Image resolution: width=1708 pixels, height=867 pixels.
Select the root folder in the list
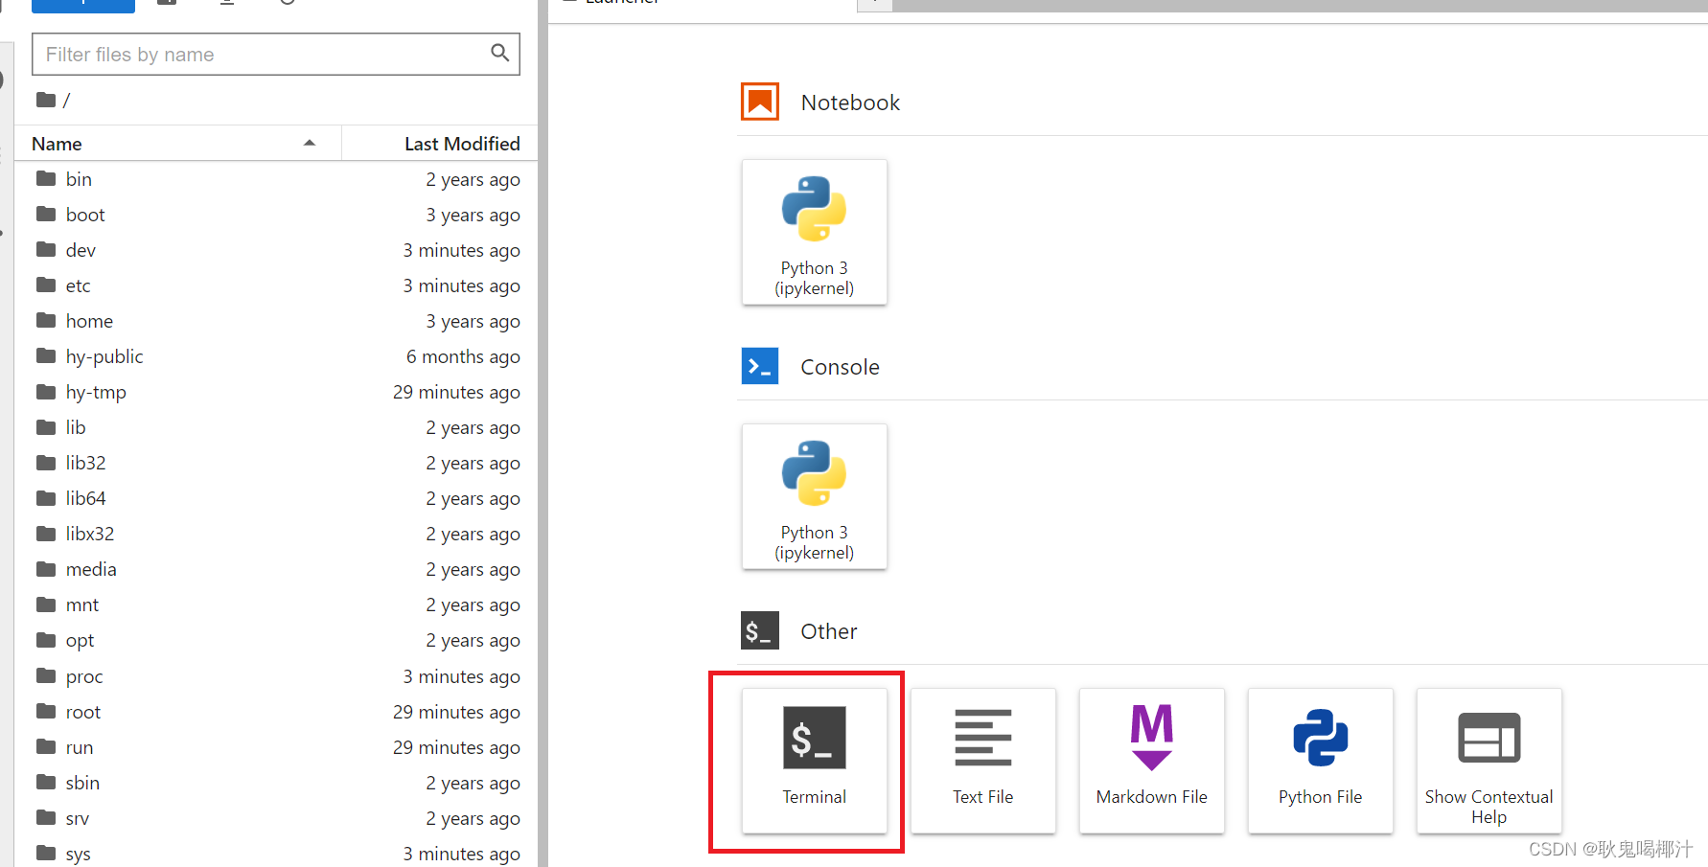click(276, 712)
